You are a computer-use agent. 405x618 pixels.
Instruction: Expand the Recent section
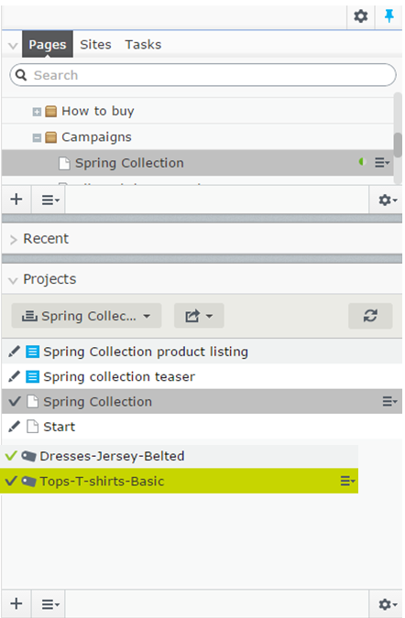coord(14,239)
